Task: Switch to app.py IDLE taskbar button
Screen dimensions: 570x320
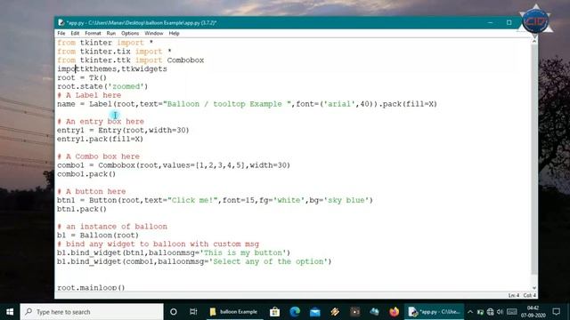Action: pos(434,312)
